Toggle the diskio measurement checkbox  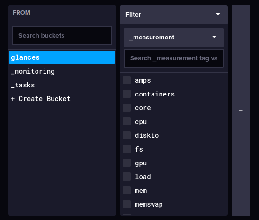coord(127,135)
